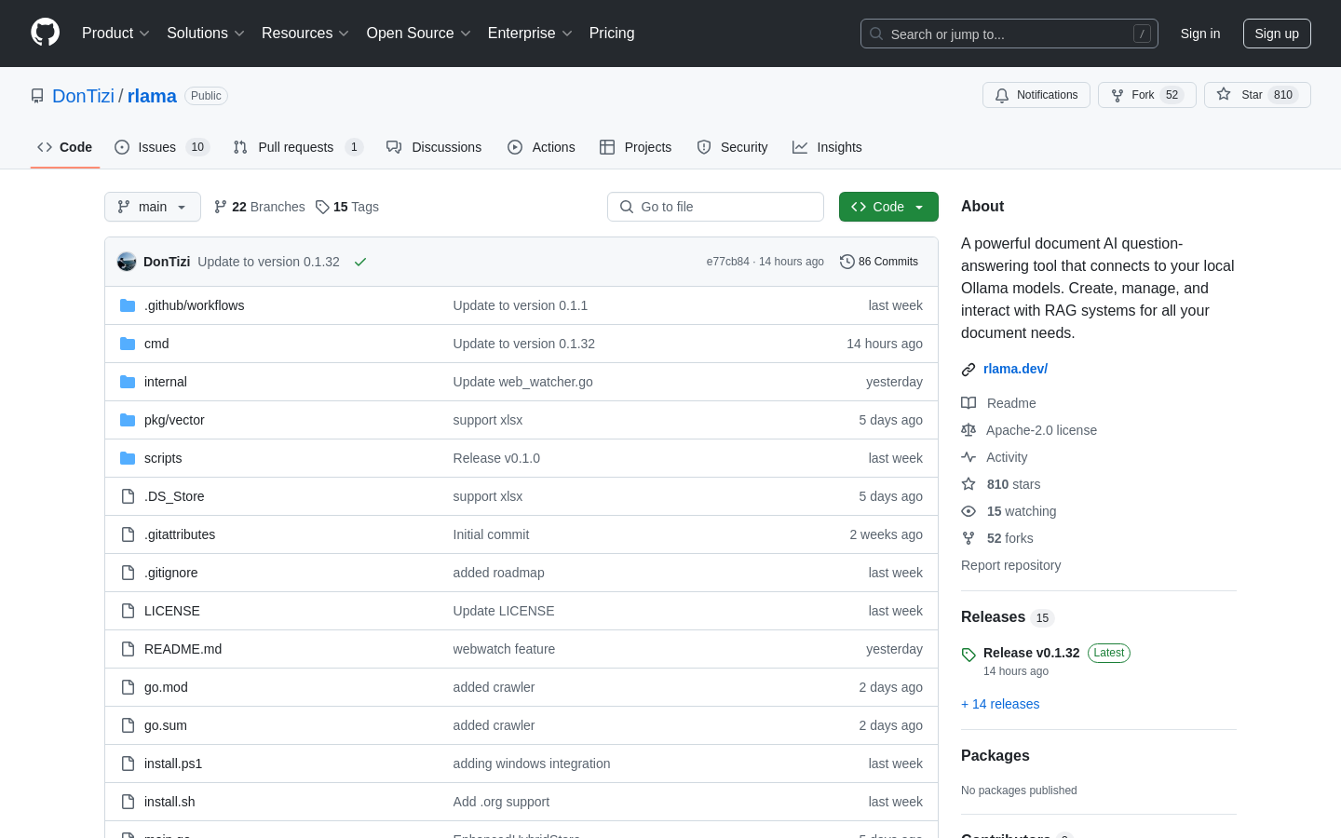The height and width of the screenshot is (838, 1341).
Task: Click the book icon next to Readme
Action: [968, 403]
